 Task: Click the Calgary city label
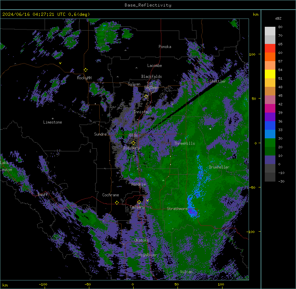137,207
